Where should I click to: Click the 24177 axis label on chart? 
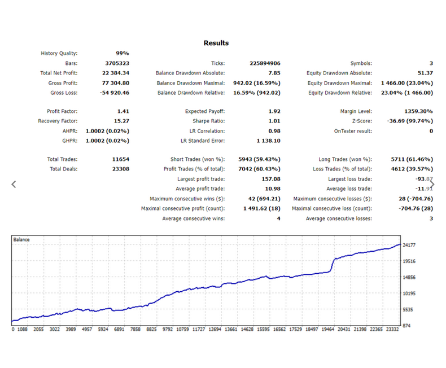coord(409,245)
